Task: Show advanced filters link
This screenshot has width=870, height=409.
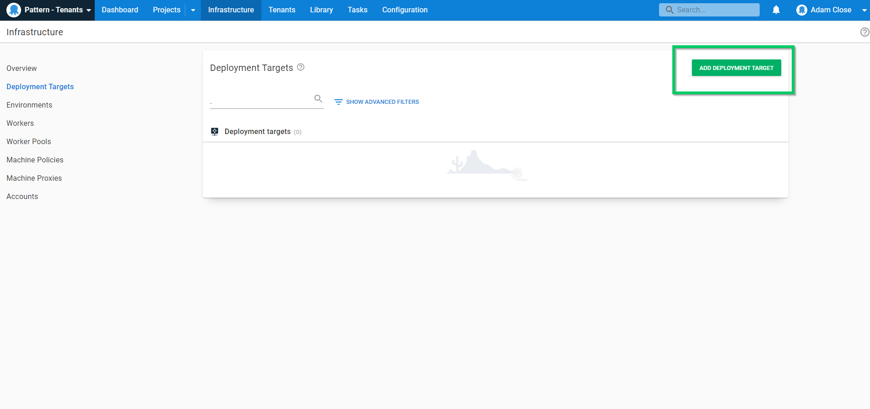Action: pyautogui.click(x=382, y=102)
